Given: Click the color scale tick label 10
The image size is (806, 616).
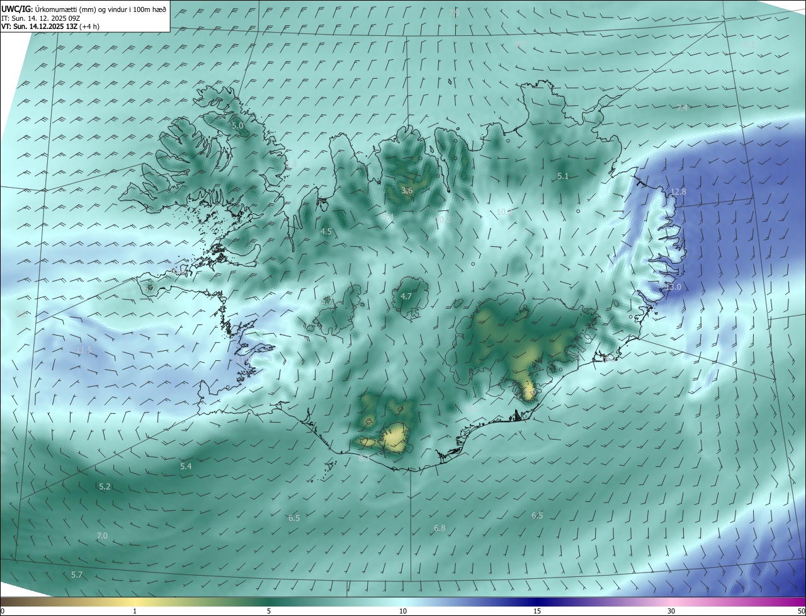Looking at the screenshot, I should tap(403, 611).
